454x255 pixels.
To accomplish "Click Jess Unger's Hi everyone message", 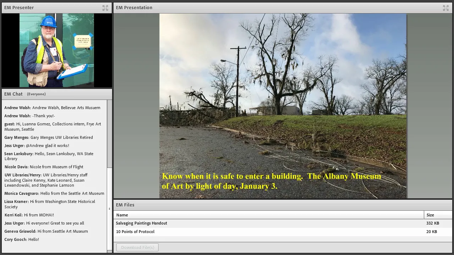I will click(44, 223).
